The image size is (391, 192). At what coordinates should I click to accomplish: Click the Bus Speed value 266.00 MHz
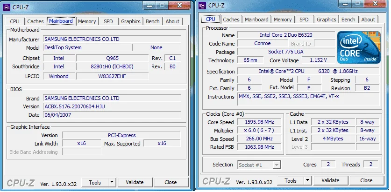(259, 139)
